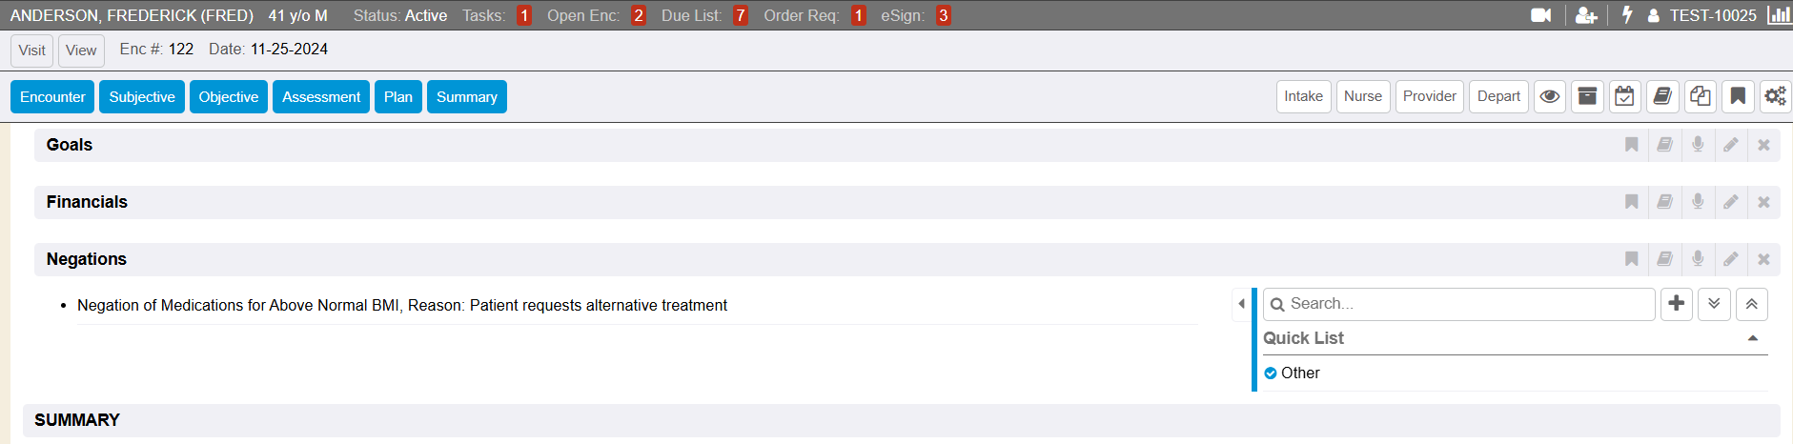
Task: Click the Provider button
Action: 1429,96
